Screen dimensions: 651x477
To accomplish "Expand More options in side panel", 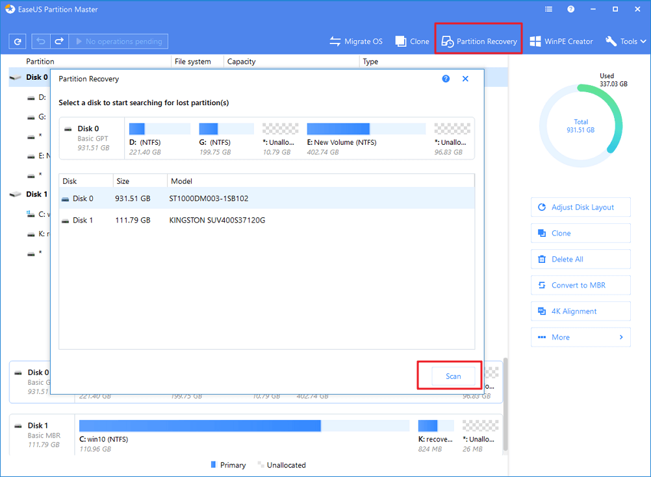I will point(580,337).
